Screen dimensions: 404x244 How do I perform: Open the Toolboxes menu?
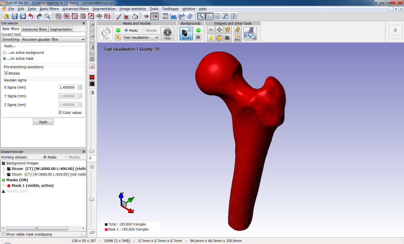(170, 9)
